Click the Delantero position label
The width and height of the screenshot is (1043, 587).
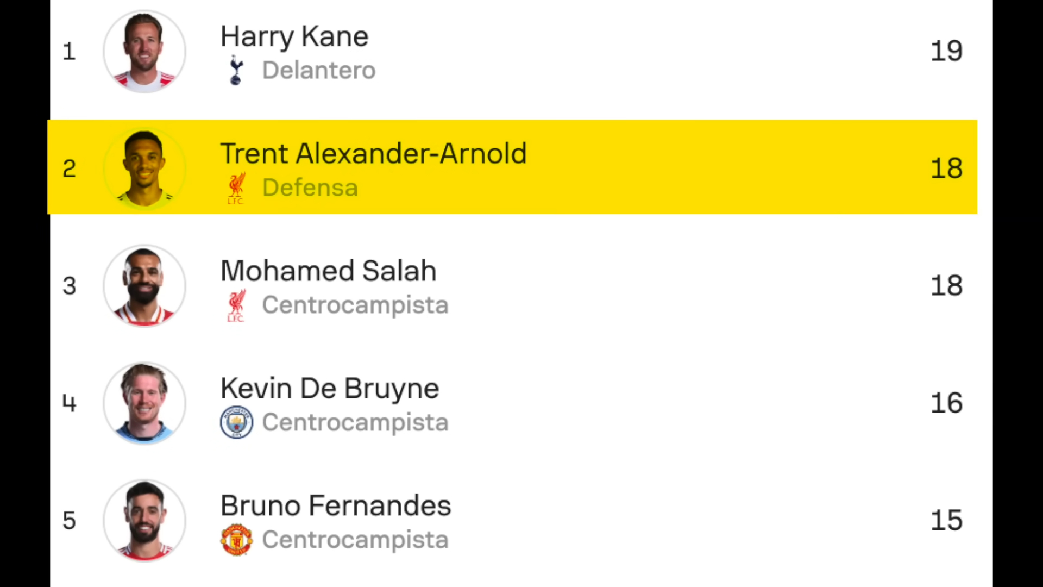(319, 71)
